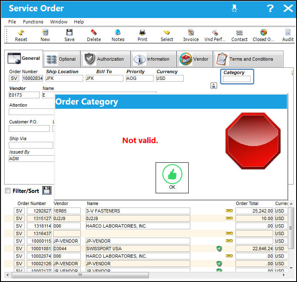Click the Delete eraser icon
The width and height of the screenshot is (297, 282).
[x=94, y=36]
